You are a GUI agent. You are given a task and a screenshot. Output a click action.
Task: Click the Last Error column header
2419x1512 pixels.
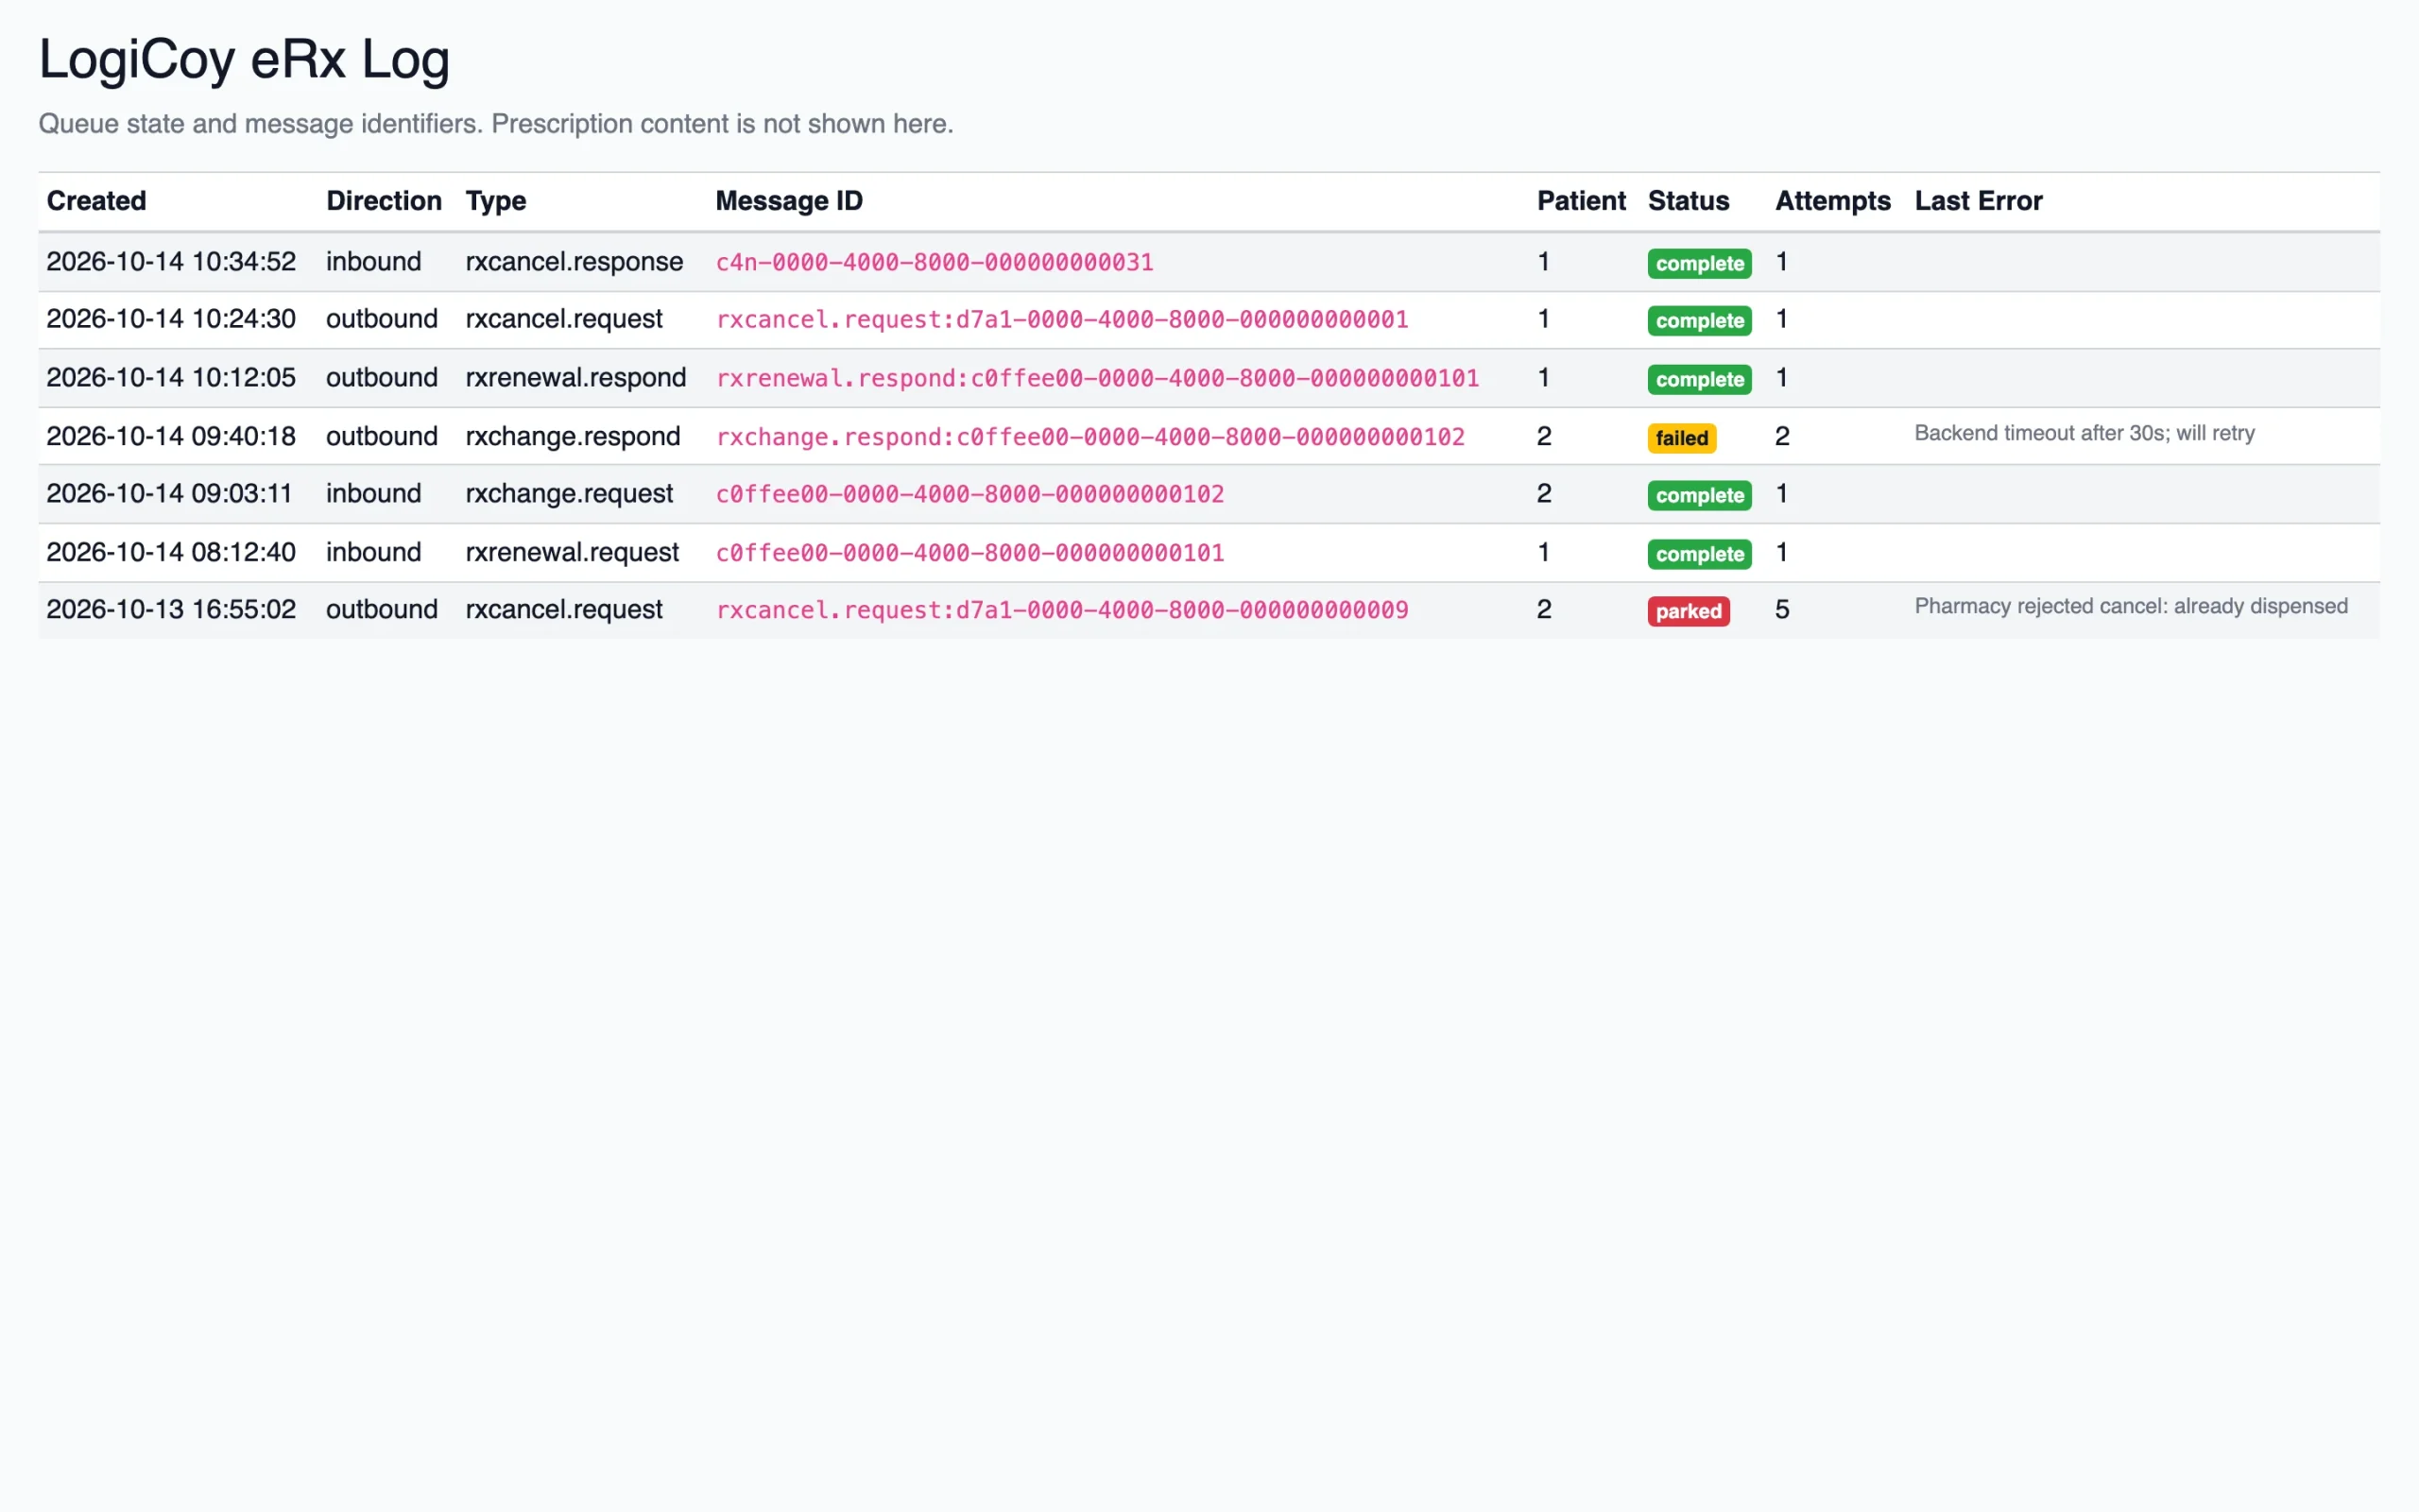[x=1978, y=201]
